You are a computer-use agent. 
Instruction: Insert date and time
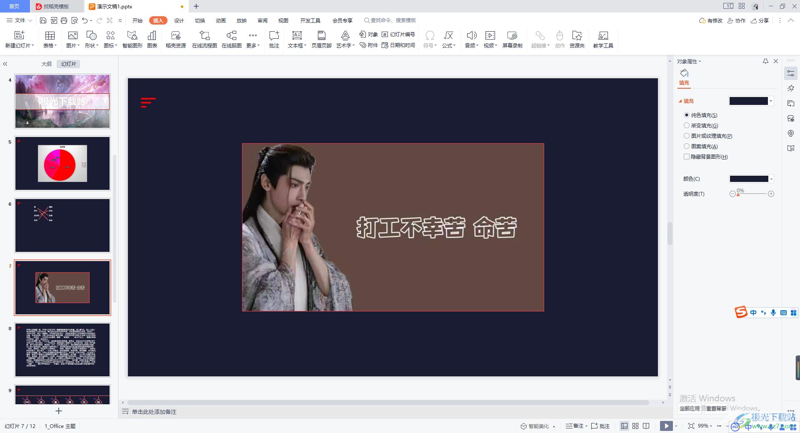click(x=398, y=45)
